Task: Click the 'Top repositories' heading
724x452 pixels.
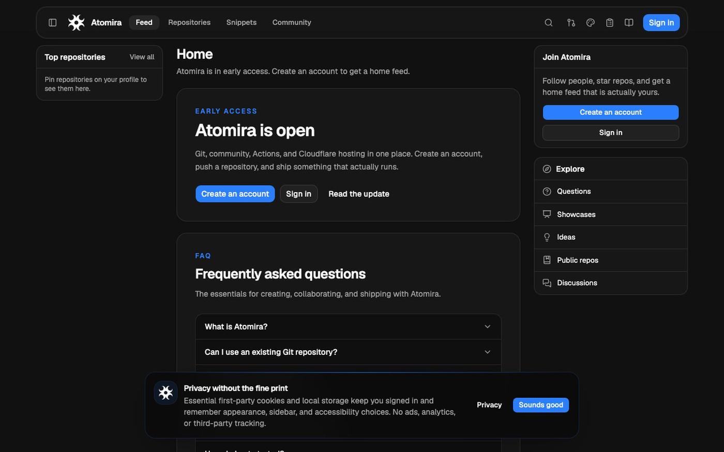Action: tap(75, 57)
